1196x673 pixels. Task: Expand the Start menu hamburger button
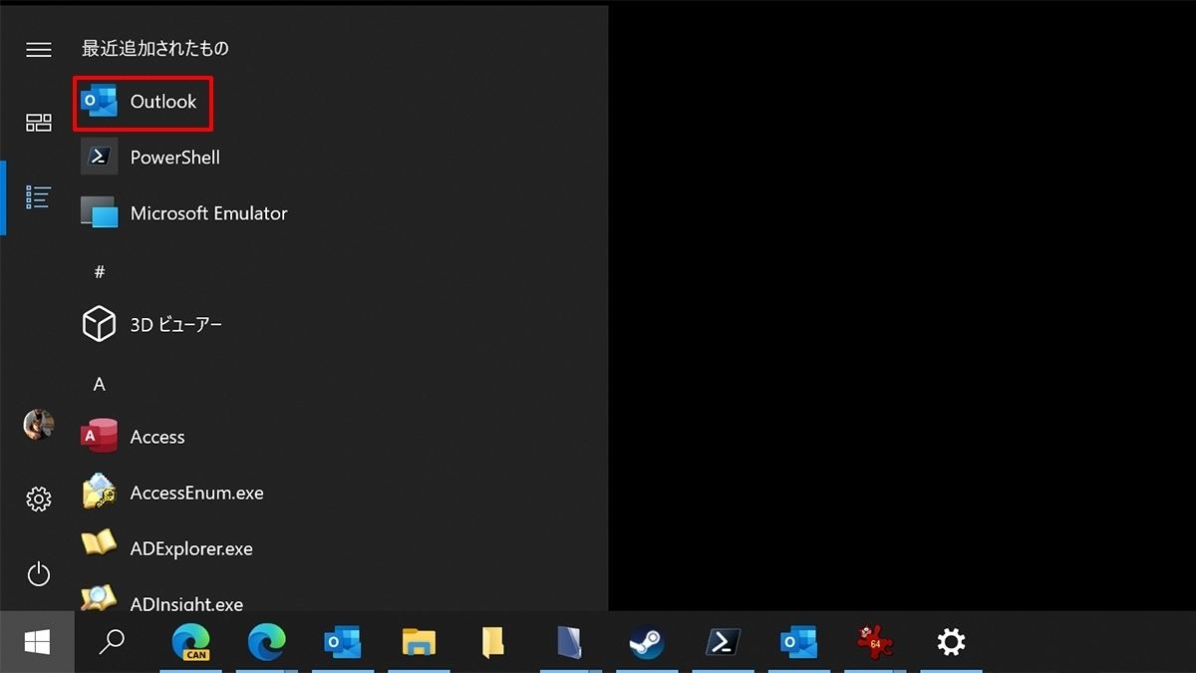(39, 49)
